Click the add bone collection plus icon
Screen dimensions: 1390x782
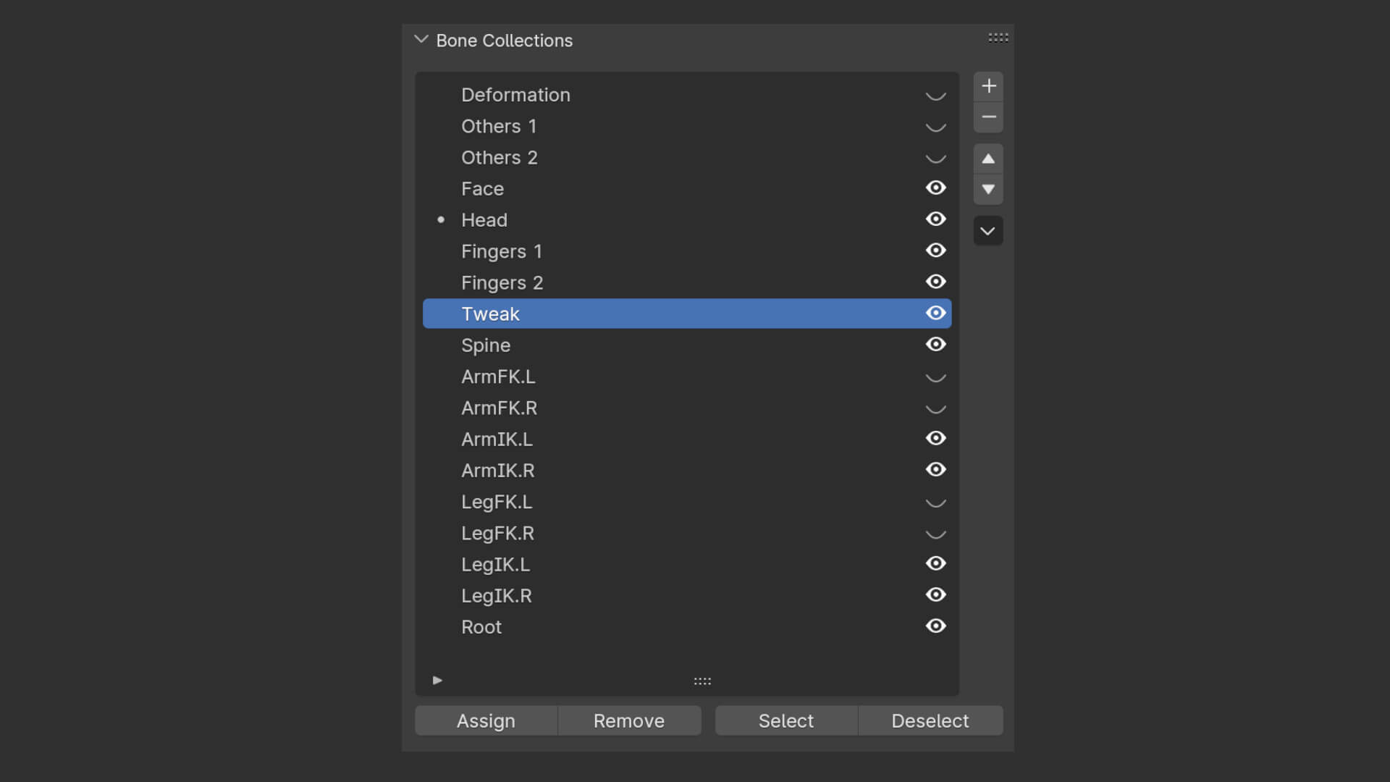pyautogui.click(x=988, y=86)
